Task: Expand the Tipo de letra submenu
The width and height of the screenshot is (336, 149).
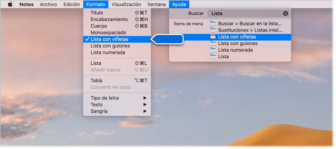Action: (x=117, y=98)
